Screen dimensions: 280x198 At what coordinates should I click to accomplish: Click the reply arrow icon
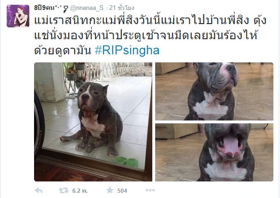39,190
